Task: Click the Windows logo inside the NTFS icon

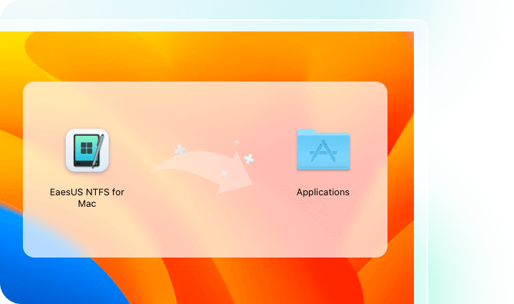Action: (85, 149)
